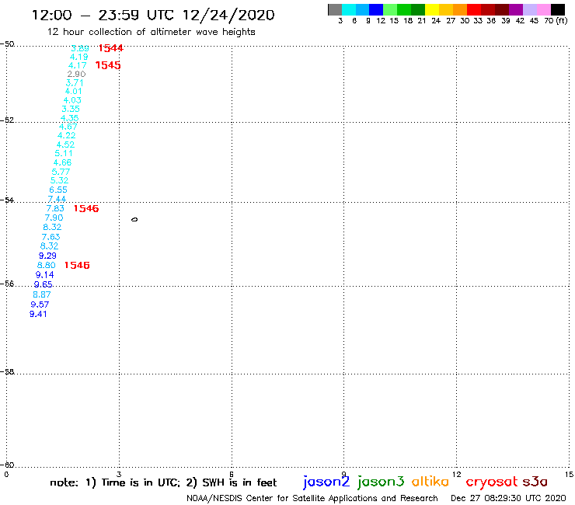Image resolution: width=575 pixels, height=505 pixels.
Task: Click the blue 9.29 wave height value
Action: [x=47, y=256]
